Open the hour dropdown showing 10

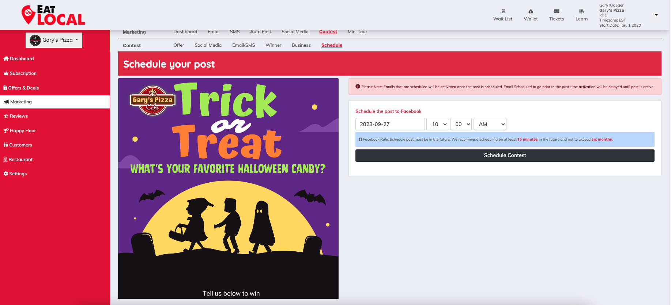coord(437,124)
